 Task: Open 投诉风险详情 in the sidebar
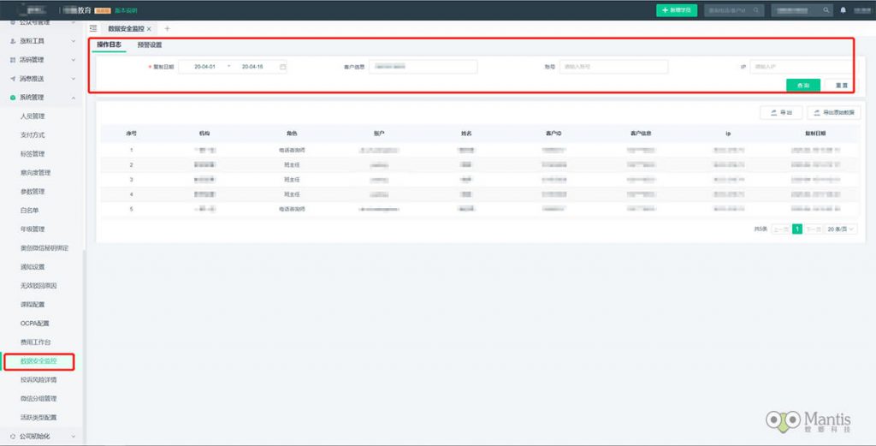click(38, 380)
